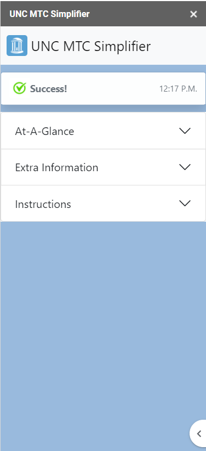The image size is (206, 451).
Task: Click the empty dark title bar space
Action: tap(139, 14)
